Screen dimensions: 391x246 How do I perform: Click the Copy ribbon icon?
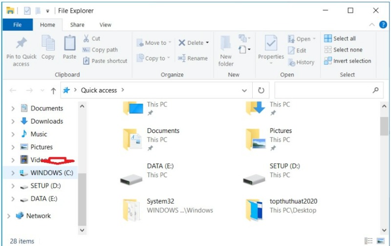(x=48, y=43)
